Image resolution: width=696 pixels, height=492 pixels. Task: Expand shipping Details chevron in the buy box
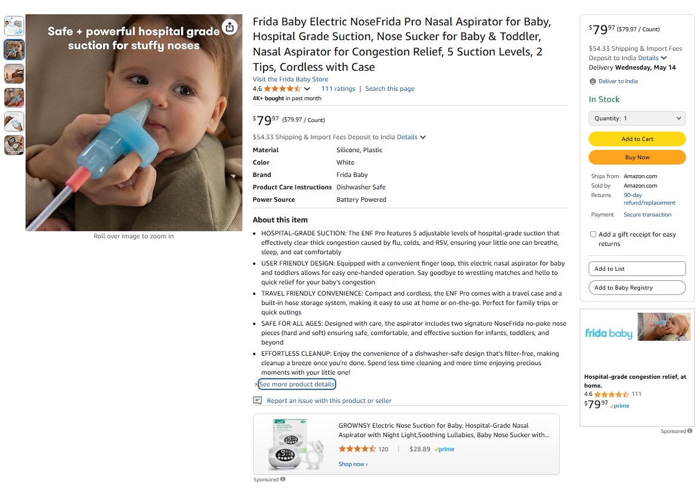click(x=664, y=58)
